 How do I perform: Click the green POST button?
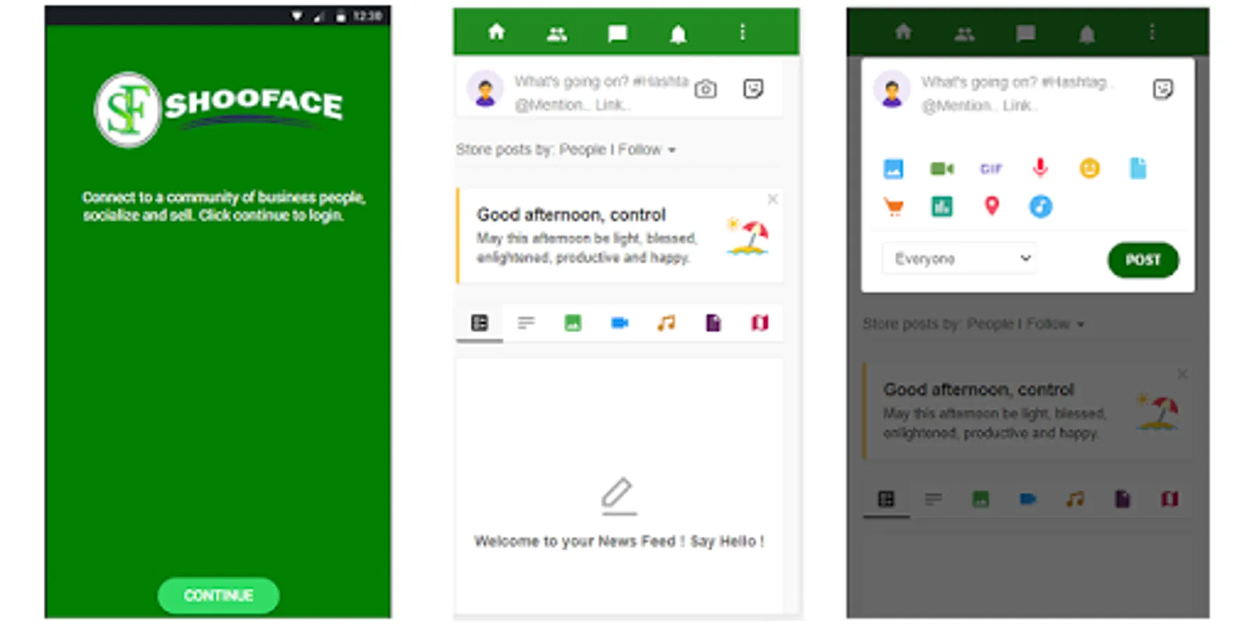click(1143, 260)
